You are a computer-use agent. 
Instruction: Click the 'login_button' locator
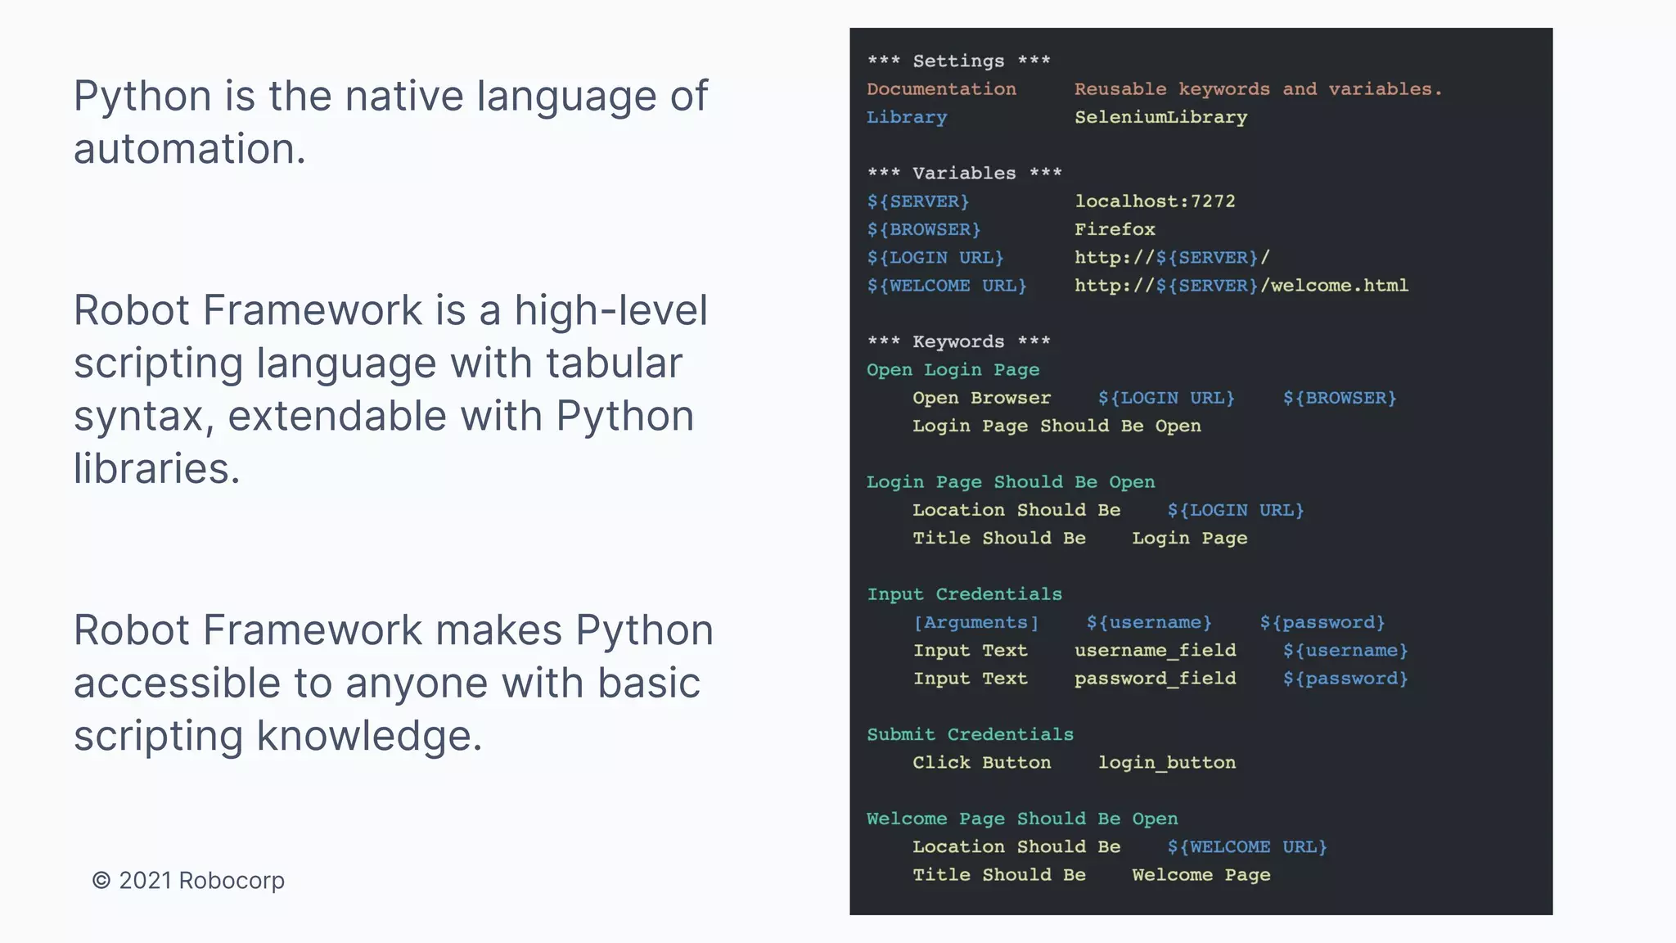[x=1166, y=763]
